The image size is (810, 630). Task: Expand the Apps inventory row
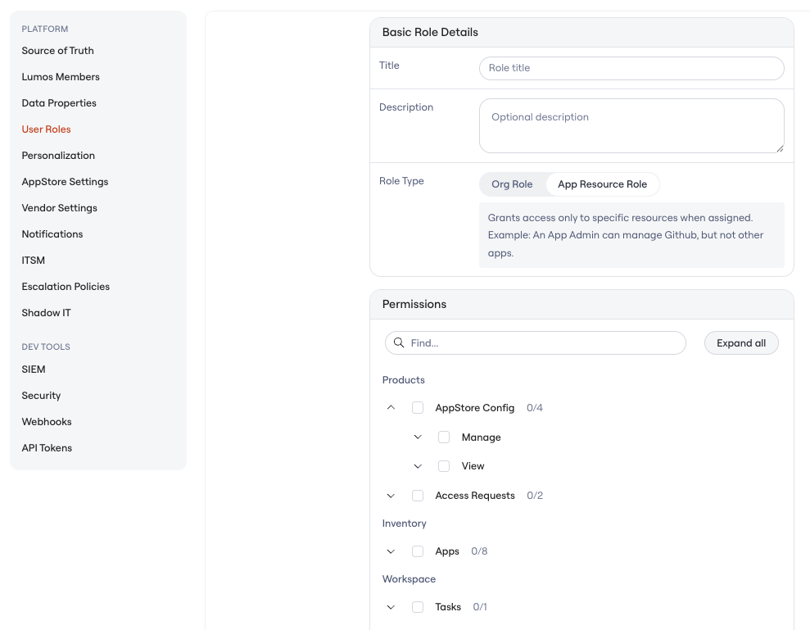(391, 551)
